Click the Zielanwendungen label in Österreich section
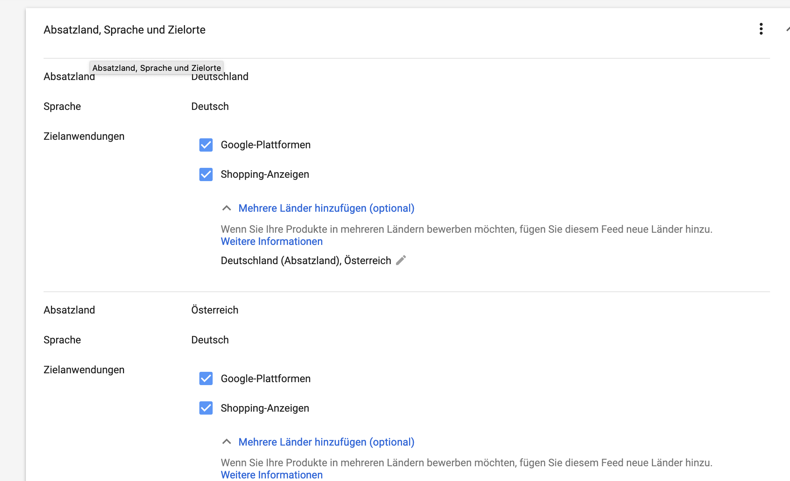790x481 pixels. (84, 370)
